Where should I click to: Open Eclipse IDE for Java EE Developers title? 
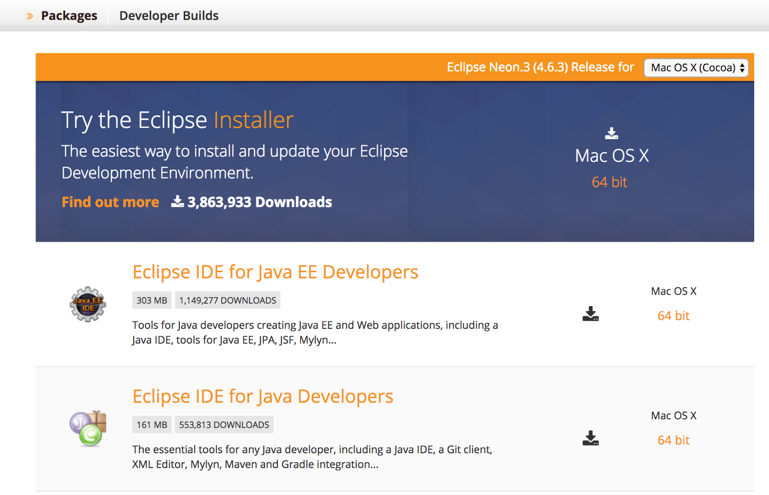pyautogui.click(x=275, y=272)
